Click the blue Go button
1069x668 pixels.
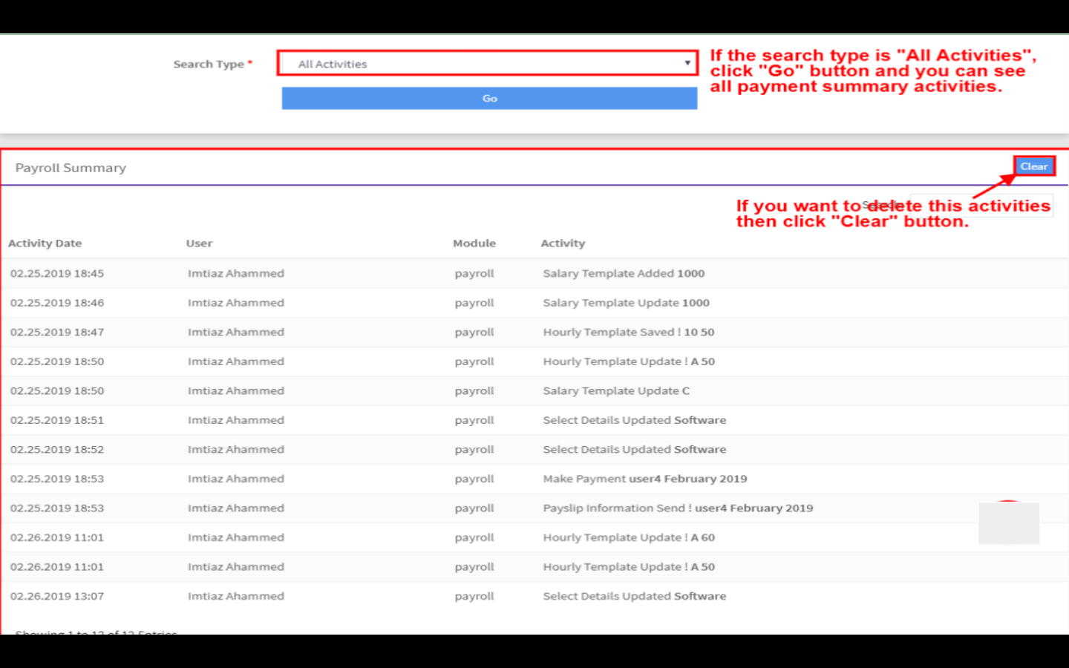pos(489,98)
